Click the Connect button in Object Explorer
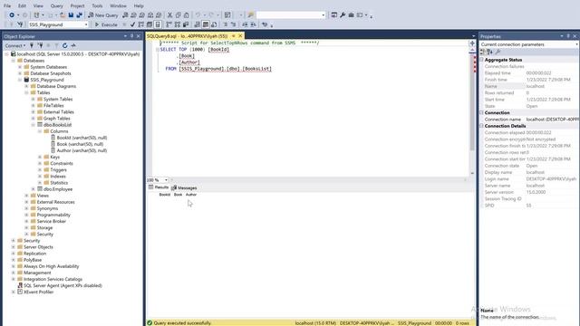 point(15,46)
